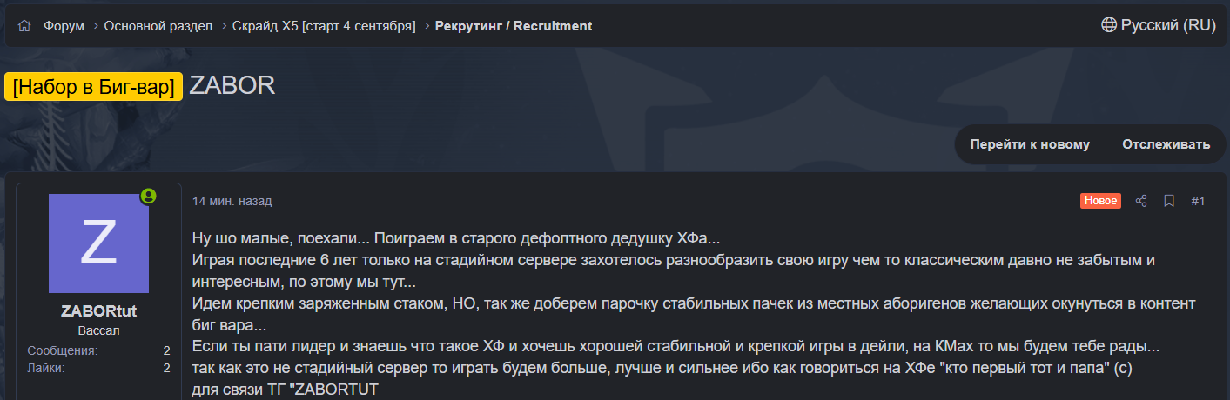Viewport: 1230px width, 400px height.
Task: Open ZABORtut's purple Z avatar
Action: 98,243
